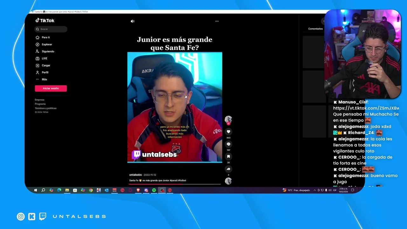Expand hidden system tray icons
407x229 pixels.
[315, 190]
